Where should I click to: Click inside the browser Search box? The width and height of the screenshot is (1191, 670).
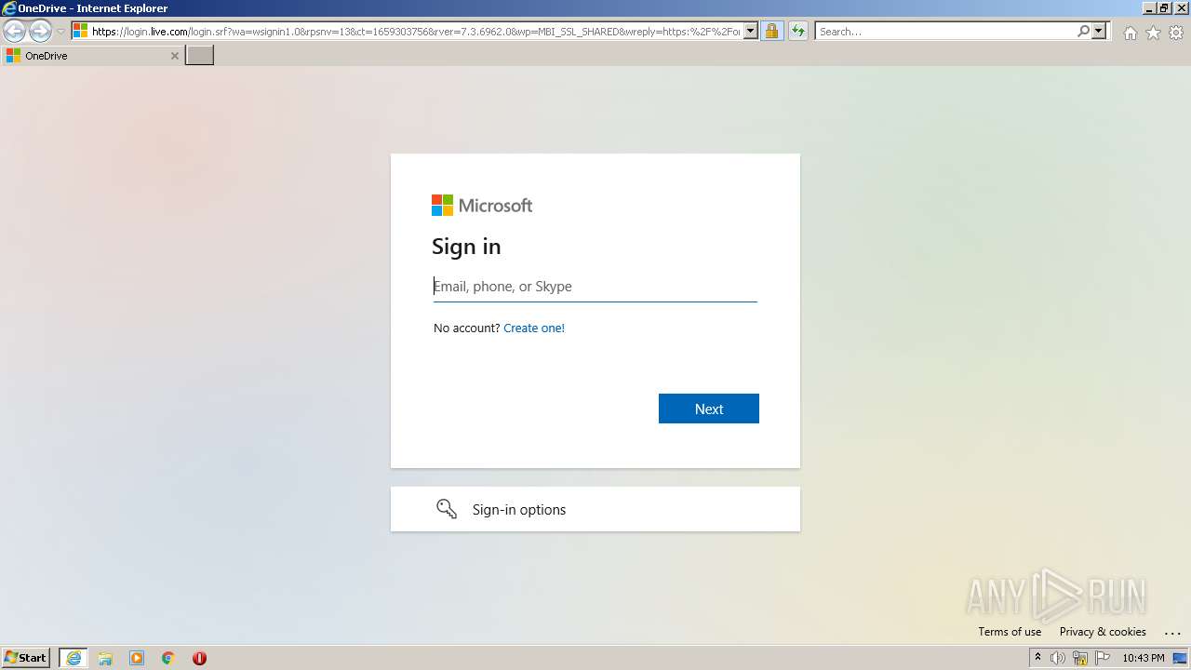point(944,32)
